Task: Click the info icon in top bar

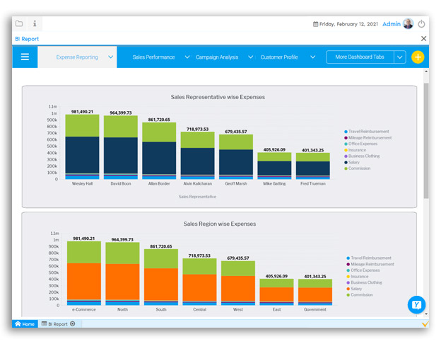Action: click(x=35, y=23)
